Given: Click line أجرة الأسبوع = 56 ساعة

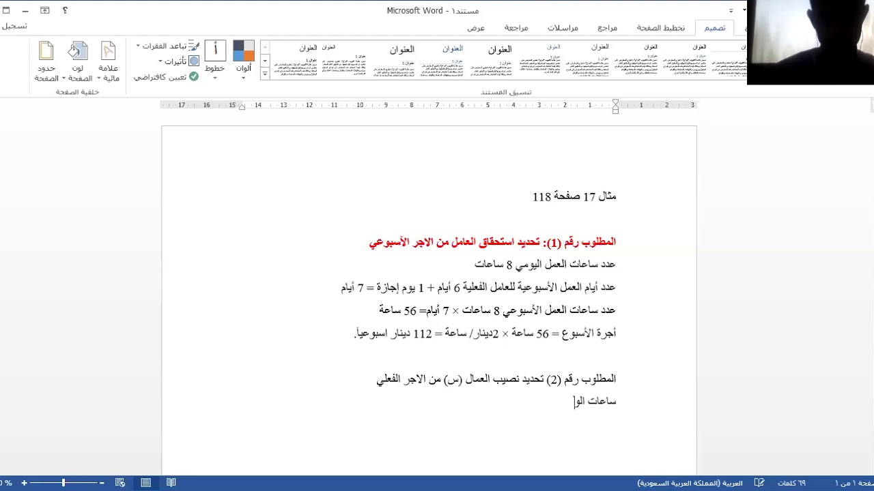Looking at the screenshot, I should click(485, 333).
